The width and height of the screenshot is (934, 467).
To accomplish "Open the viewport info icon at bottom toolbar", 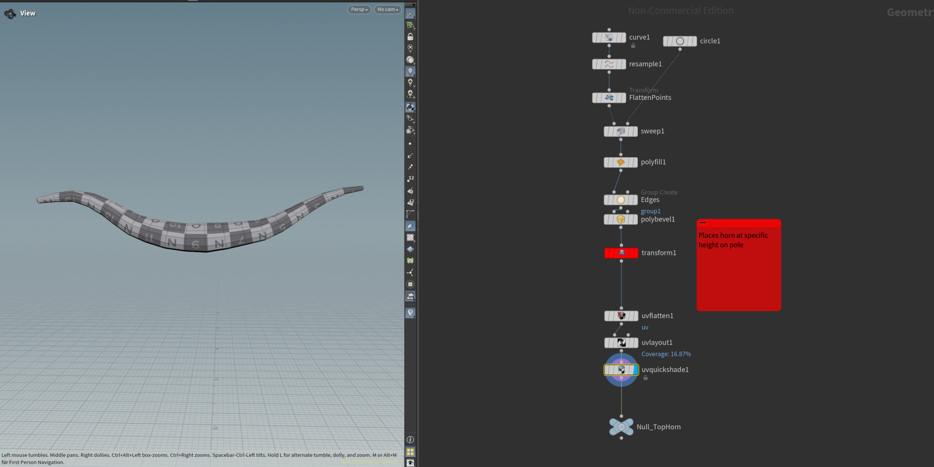I will coord(410,439).
